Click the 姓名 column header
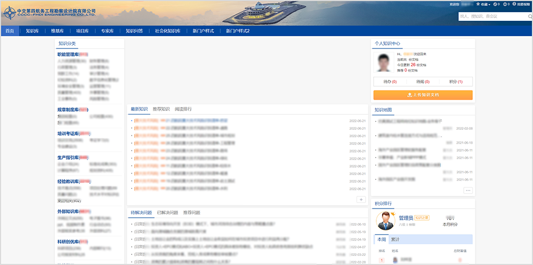 click(394, 251)
